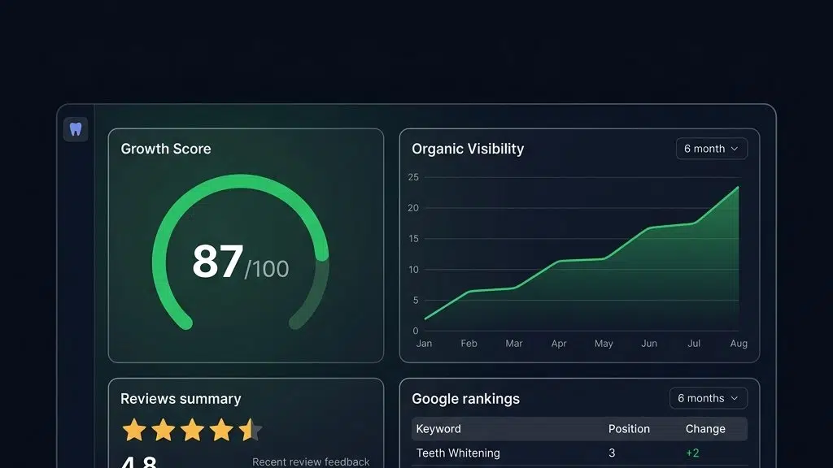
Task: Click the Change column header
Action: (x=705, y=429)
